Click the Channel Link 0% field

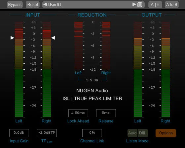[92, 133]
